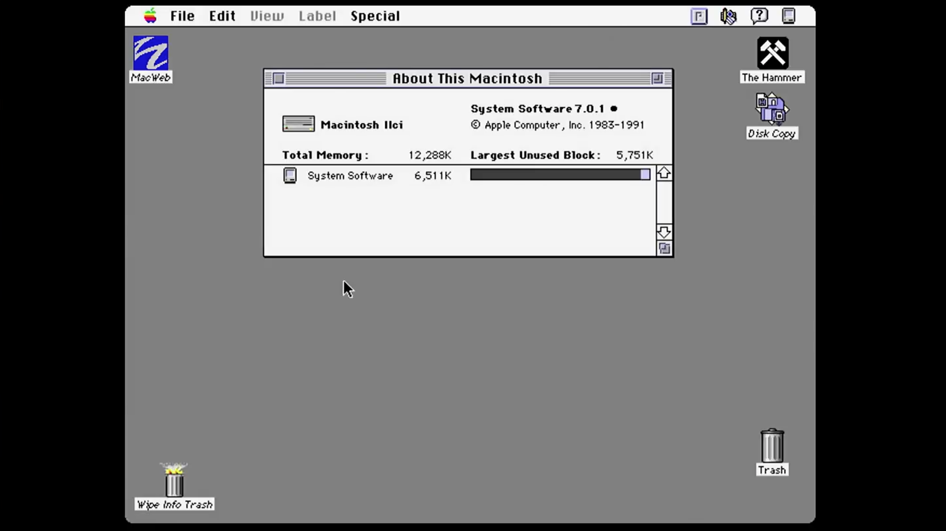Select The Hammer desktop icon
946x531 pixels.
pyautogui.click(x=772, y=60)
